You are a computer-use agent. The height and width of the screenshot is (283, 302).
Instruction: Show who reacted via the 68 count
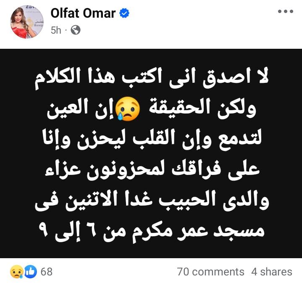[47, 272]
